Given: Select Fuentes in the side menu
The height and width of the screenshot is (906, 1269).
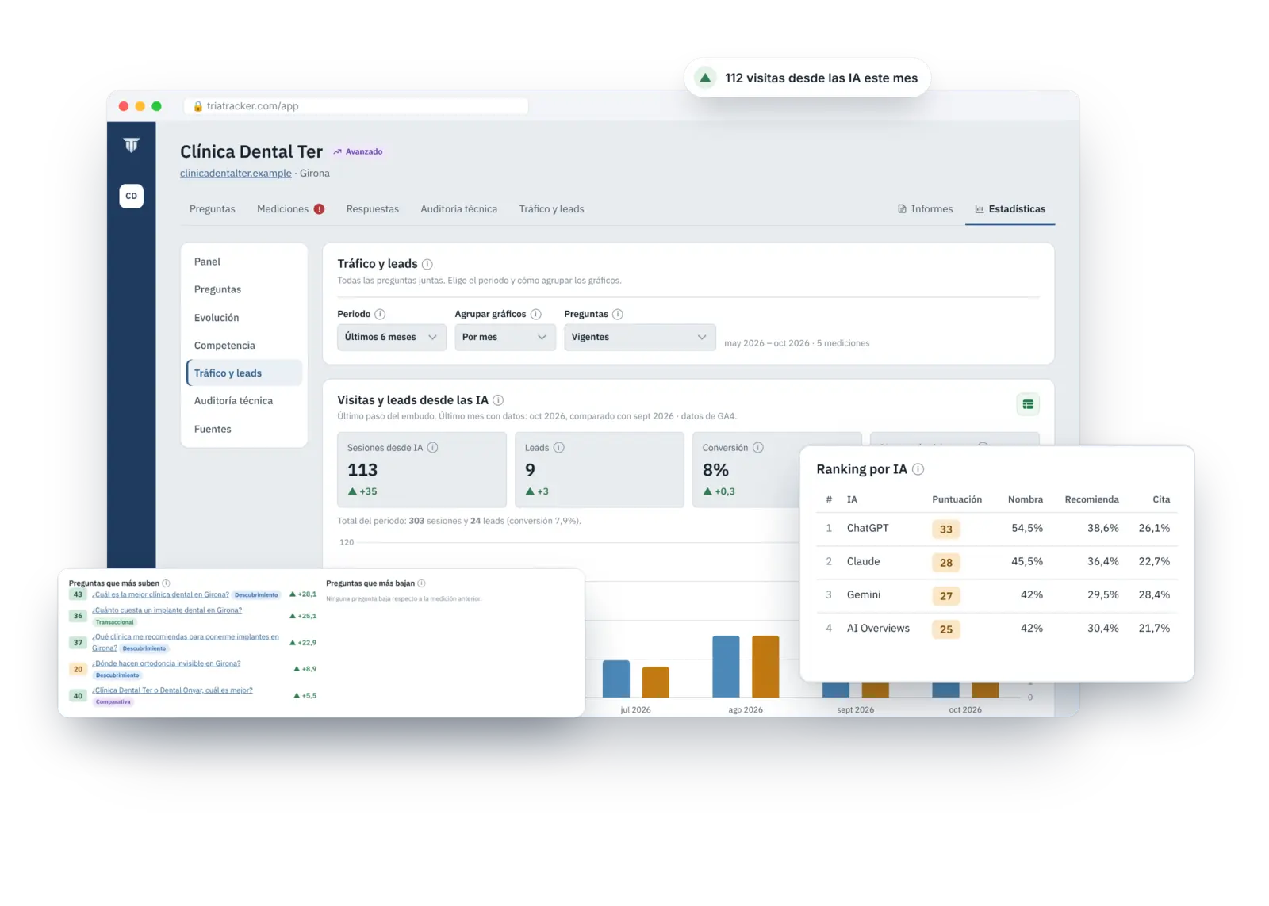Looking at the screenshot, I should click(x=213, y=429).
